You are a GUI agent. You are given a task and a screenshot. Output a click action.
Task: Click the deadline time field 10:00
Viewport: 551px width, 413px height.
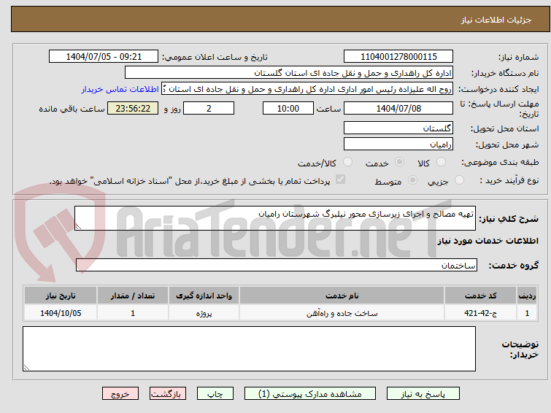tap(288, 108)
